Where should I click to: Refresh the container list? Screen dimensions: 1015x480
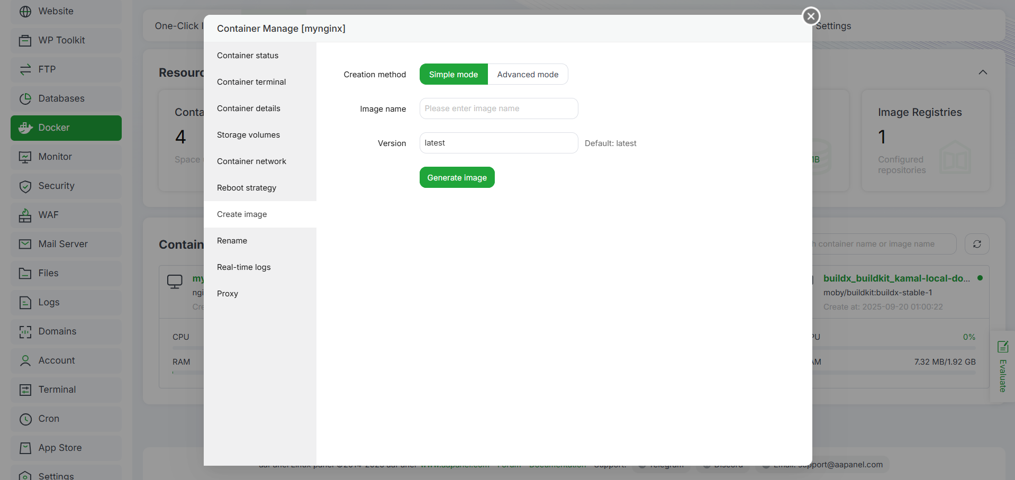977,244
